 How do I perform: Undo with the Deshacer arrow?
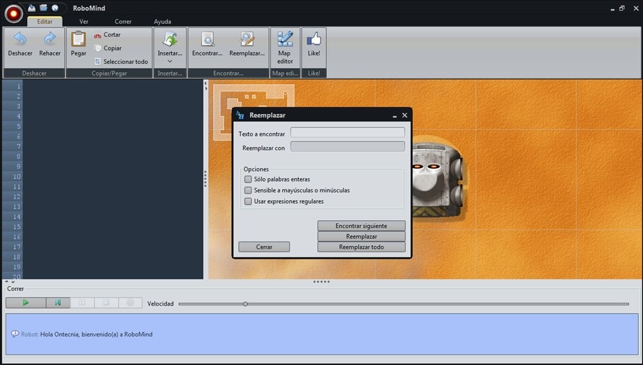click(x=20, y=39)
